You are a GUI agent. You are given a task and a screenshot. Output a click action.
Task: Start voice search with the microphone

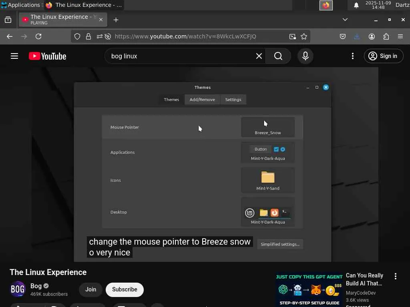[x=305, y=56]
